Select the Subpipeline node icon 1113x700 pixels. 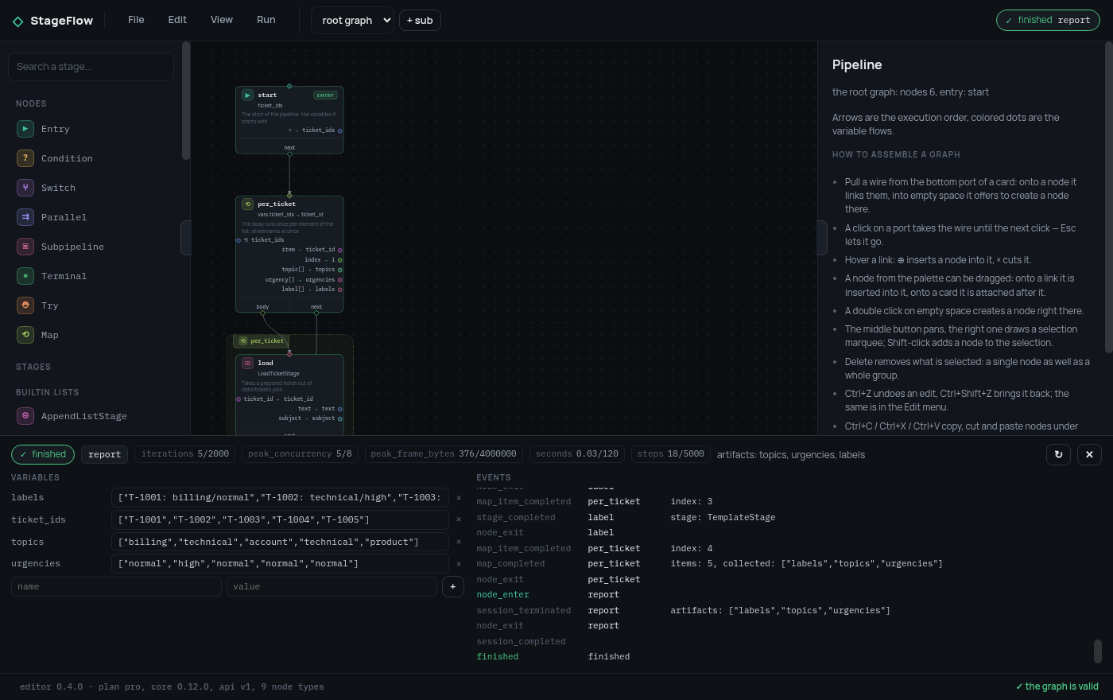[x=25, y=247]
